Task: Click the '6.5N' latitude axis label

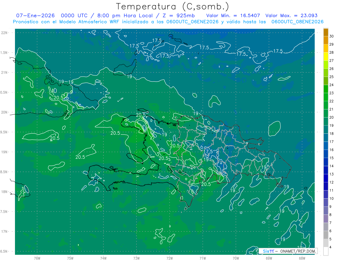Action: coord(4,252)
